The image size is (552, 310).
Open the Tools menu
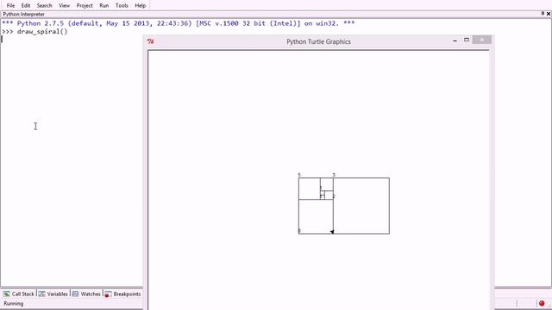[x=122, y=6]
